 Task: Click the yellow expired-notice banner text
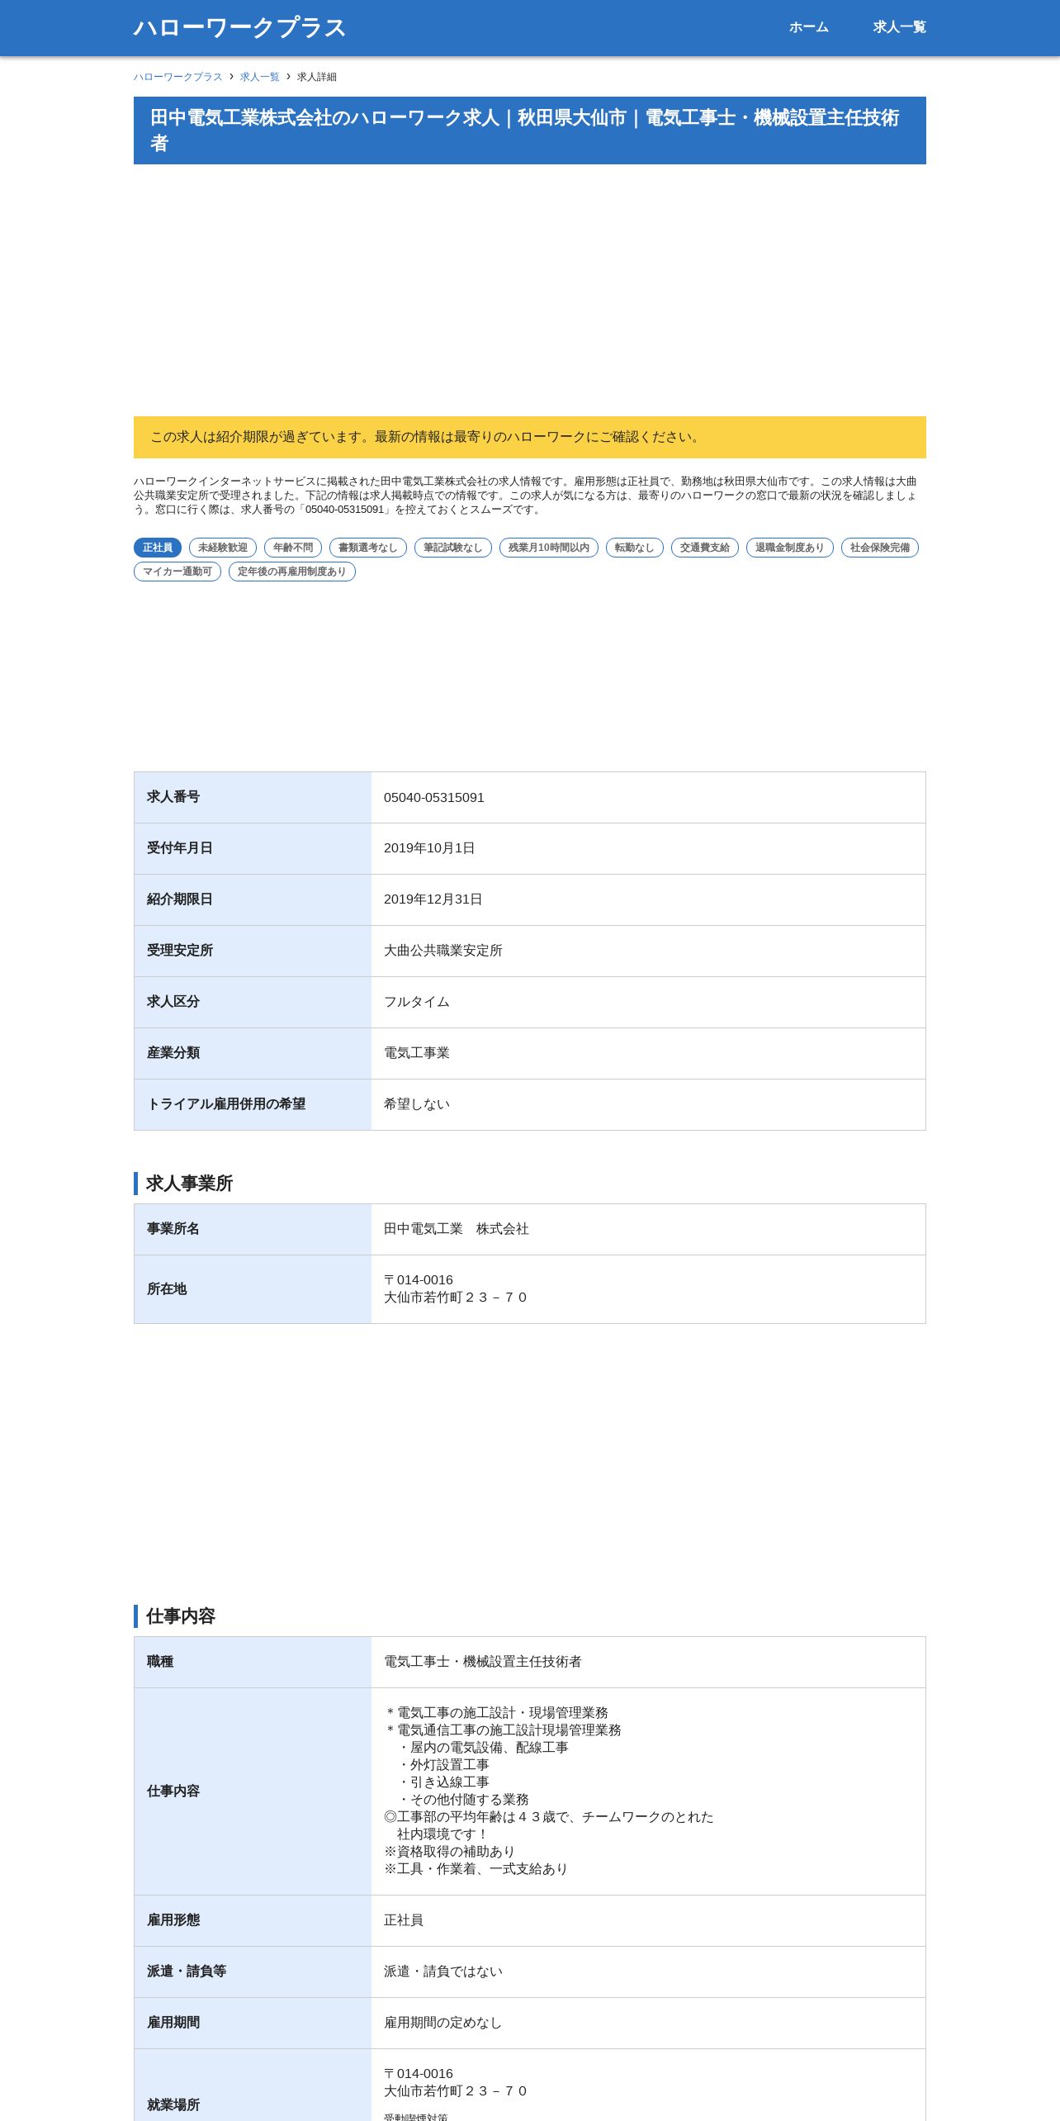[x=426, y=437]
